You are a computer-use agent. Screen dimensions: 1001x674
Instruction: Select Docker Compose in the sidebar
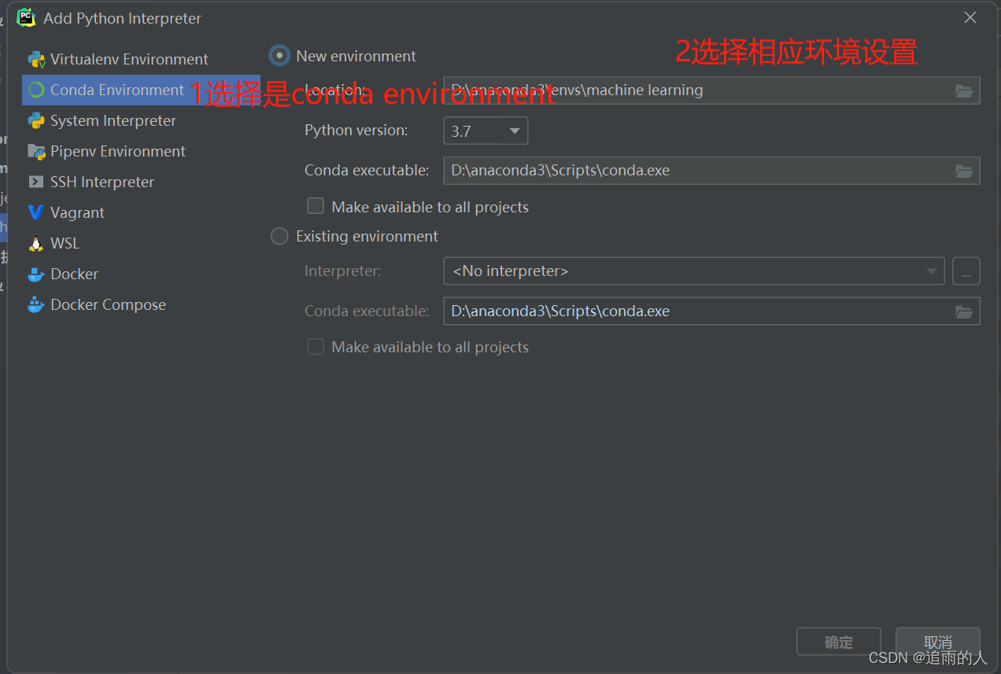point(142,305)
